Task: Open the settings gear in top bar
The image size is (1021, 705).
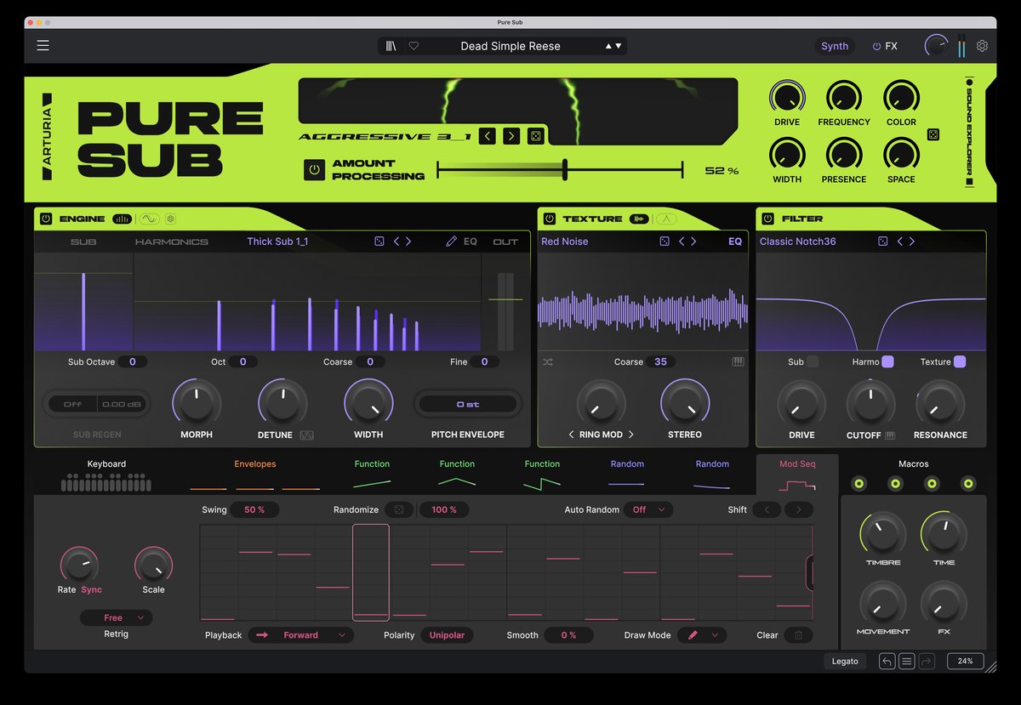Action: [x=982, y=46]
